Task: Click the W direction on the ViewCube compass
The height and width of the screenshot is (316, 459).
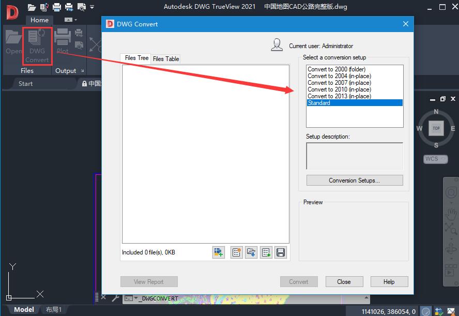Action: click(419, 129)
